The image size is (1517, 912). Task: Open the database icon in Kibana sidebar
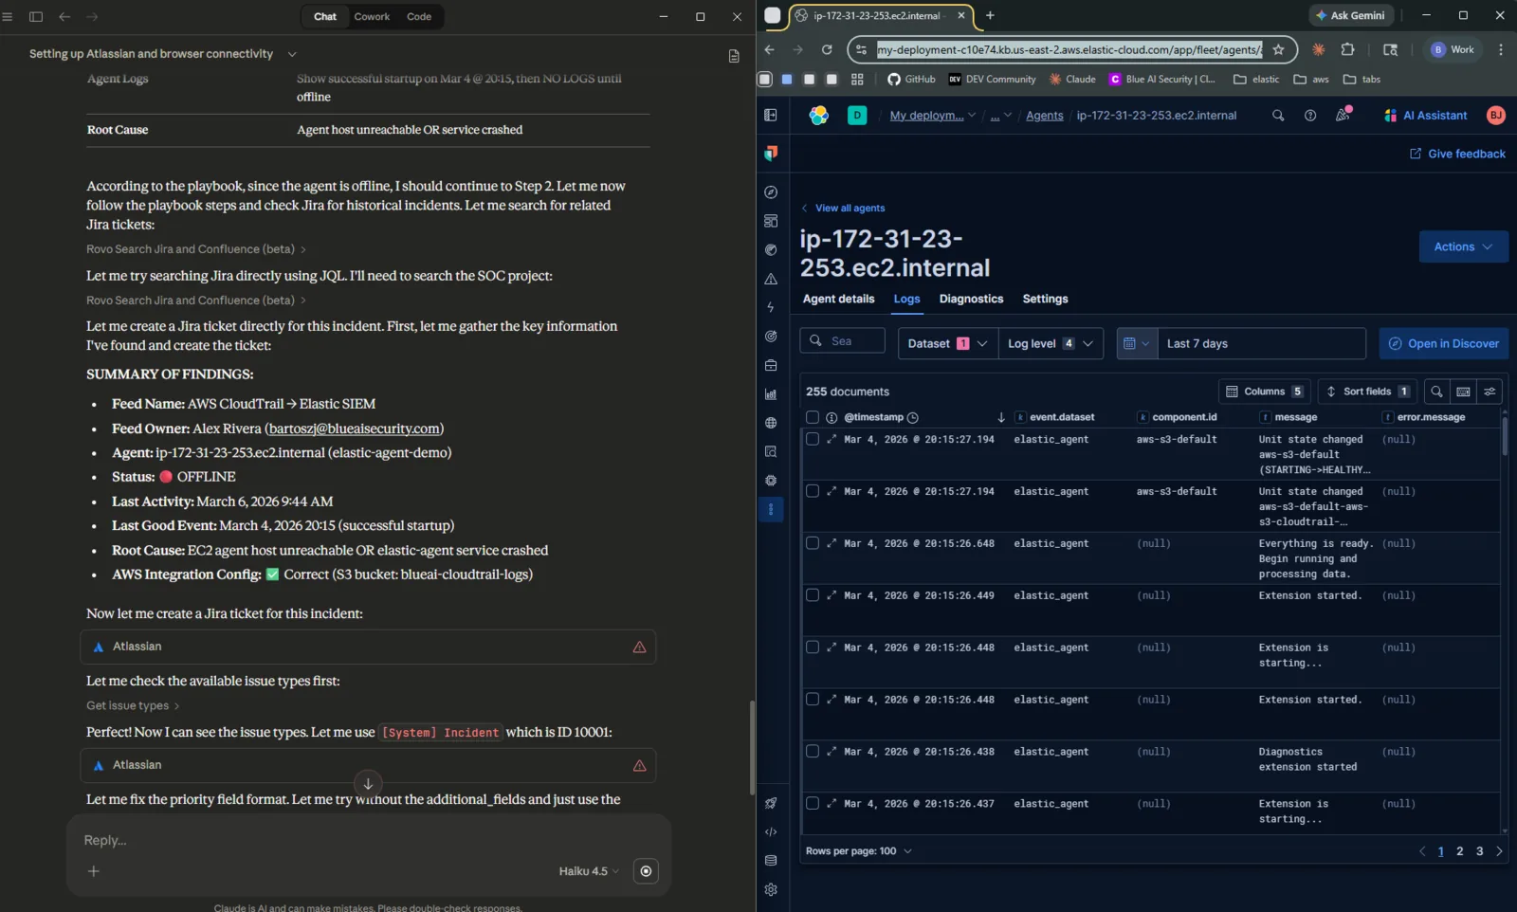click(771, 861)
